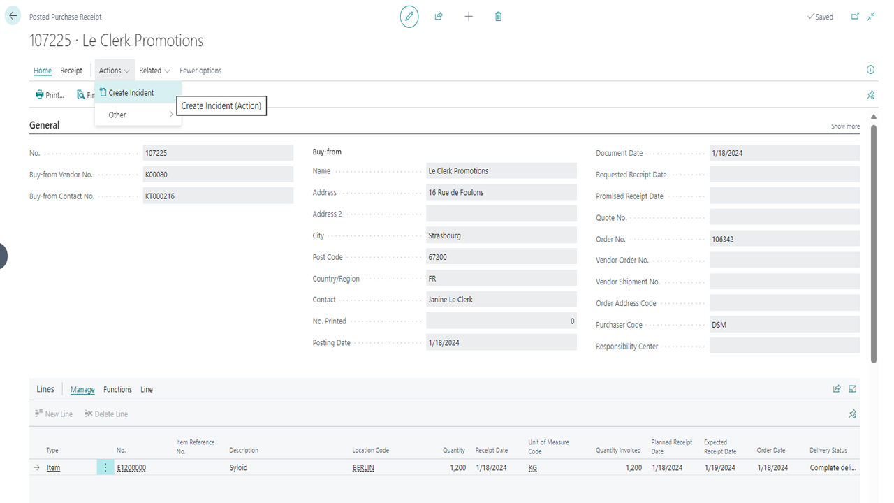
Task: Open page in new window icon
Action: click(x=855, y=17)
